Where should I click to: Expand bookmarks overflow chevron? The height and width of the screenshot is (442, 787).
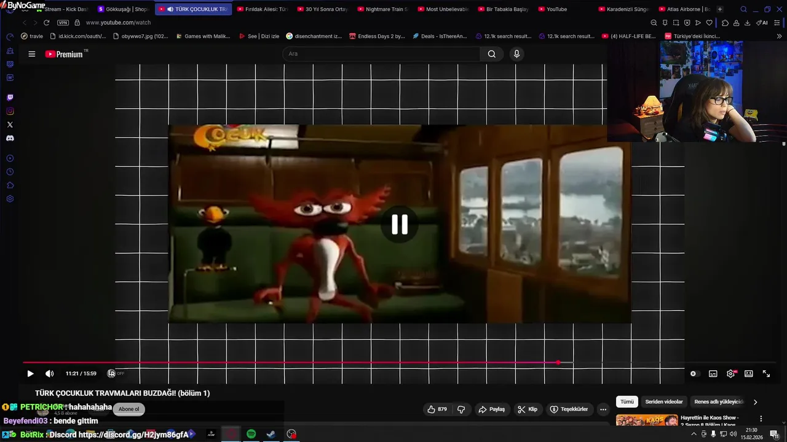coord(779,36)
